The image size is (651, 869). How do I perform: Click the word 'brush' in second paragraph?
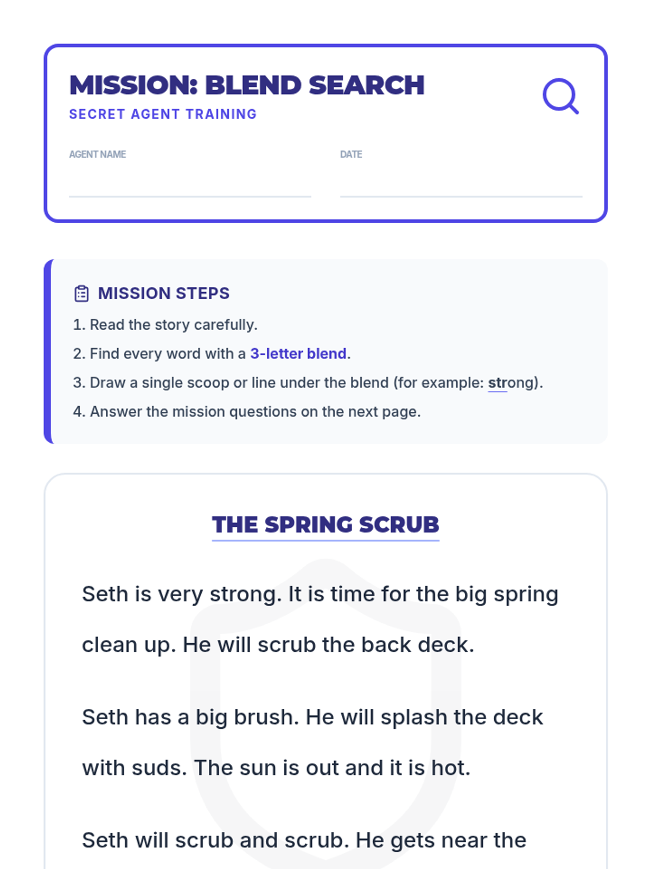click(x=266, y=717)
